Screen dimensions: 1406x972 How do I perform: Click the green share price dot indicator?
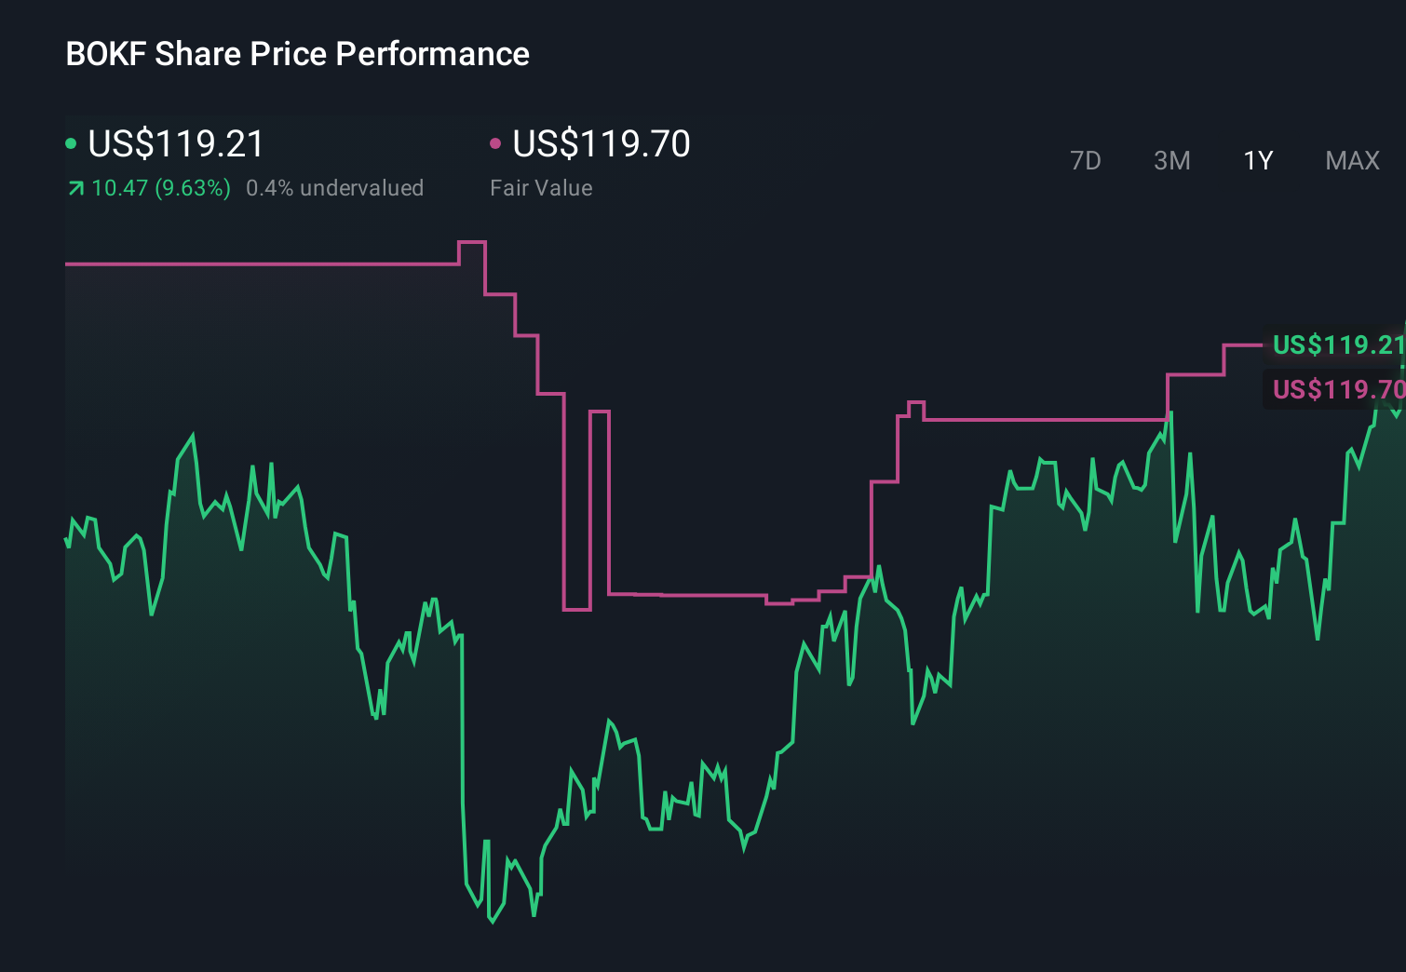[x=72, y=143]
